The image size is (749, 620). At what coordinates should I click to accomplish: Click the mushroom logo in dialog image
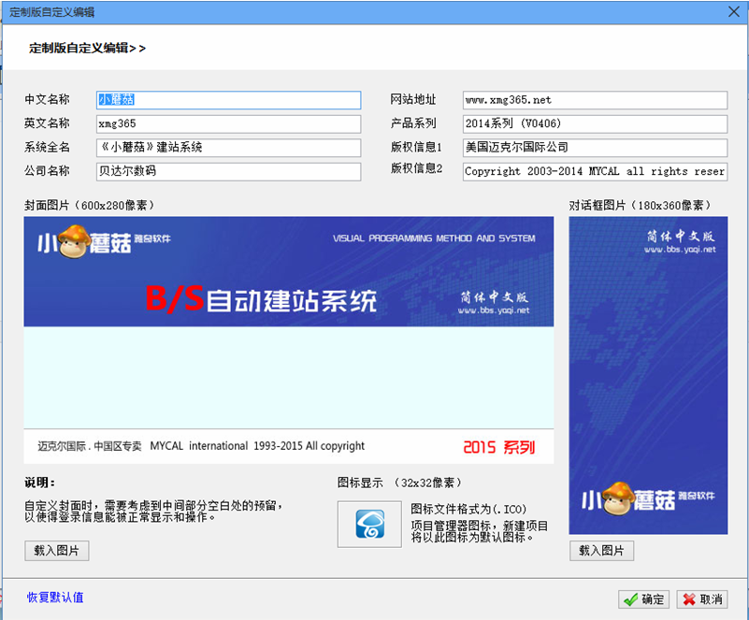(x=618, y=498)
